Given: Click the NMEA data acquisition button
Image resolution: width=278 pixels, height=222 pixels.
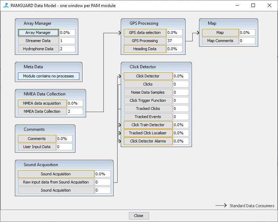Looking at the screenshot, I should pyautogui.click(x=42, y=103).
